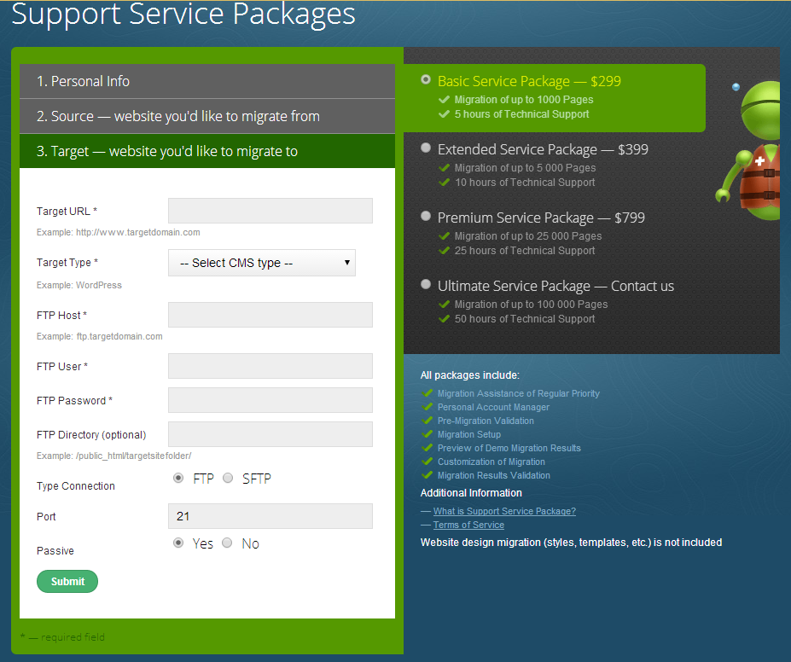The width and height of the screenshot is (791, 662).
Task: Expand the 2. Source accordion section
Action: (207, 117)
